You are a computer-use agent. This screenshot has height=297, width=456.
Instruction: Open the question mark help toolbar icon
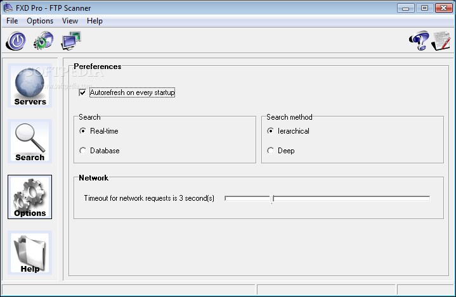(x=419, y=41)
